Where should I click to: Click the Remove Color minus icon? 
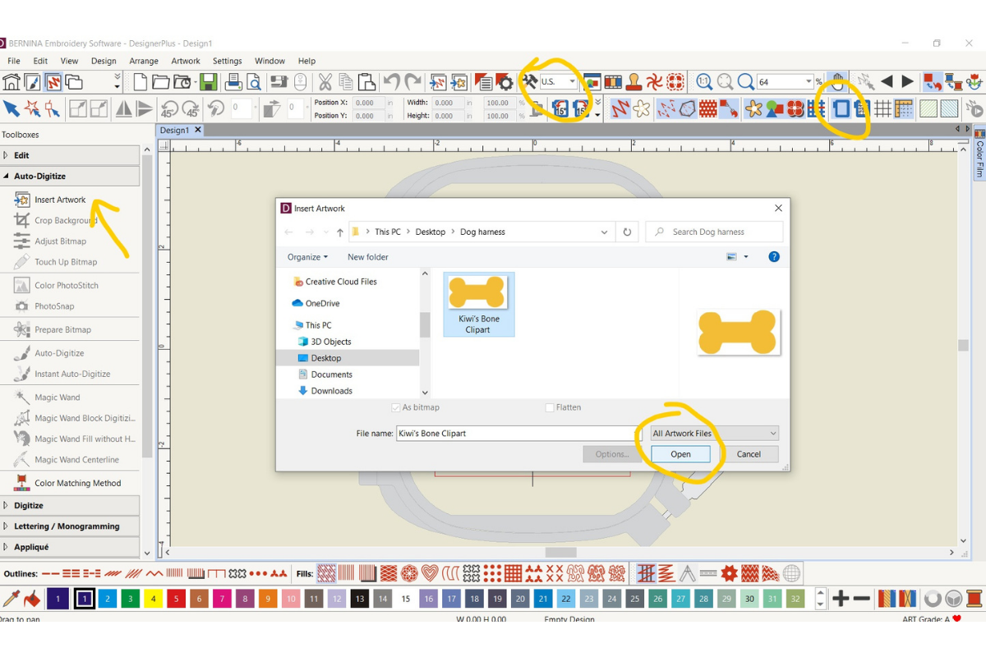[x=861, y=599]
